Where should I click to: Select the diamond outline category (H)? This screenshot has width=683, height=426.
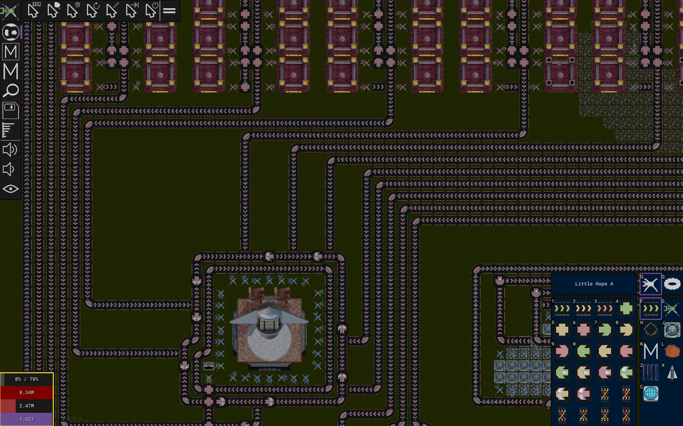click(650, 330)
